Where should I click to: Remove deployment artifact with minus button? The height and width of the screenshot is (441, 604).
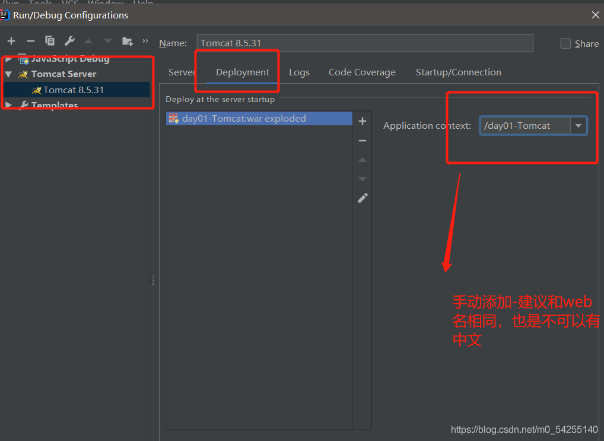[363, 141]
